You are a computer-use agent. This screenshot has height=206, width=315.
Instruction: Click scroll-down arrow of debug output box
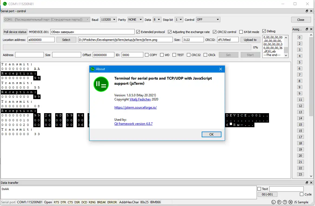coord(286,55)
